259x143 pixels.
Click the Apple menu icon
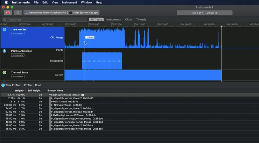click(6, 2)
